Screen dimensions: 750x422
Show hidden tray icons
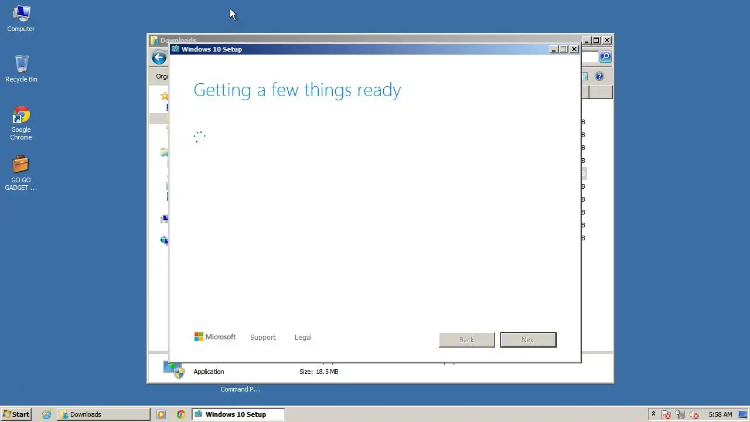(x=653, y=414)
